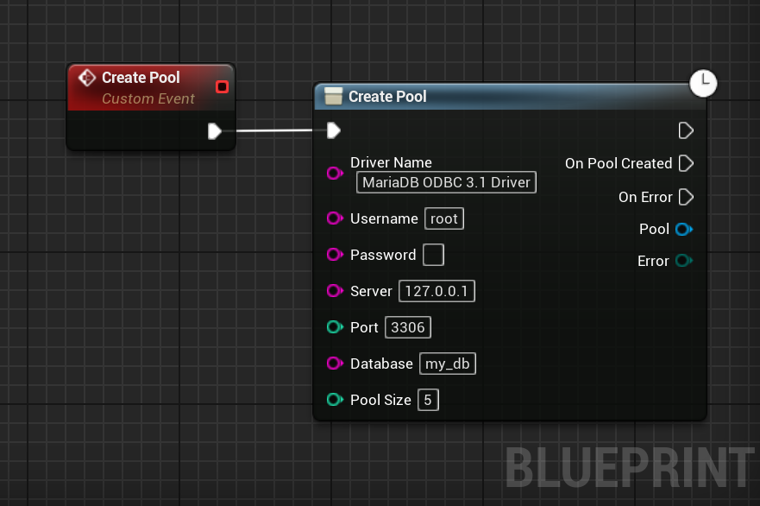Viewport: 760px width, 506px height.
Task: Click the red delegate pin on Custom Event
Action: coord(222,87)
